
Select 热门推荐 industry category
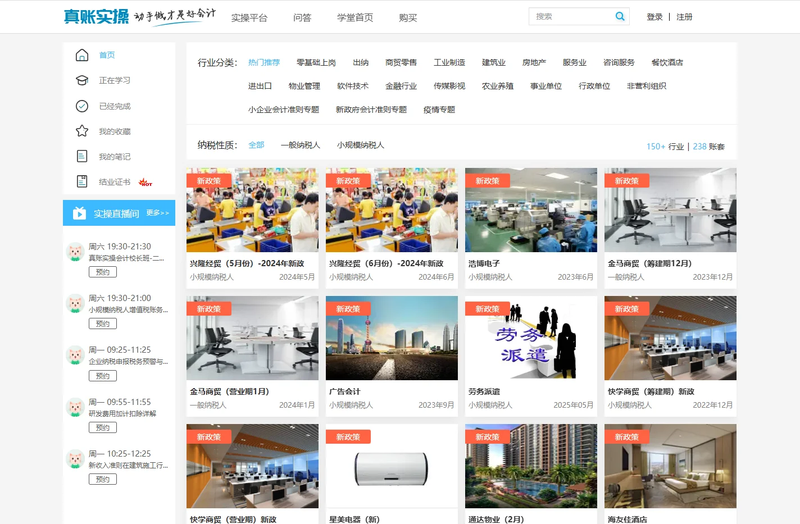pyautogui.click(x=264, y=62)
